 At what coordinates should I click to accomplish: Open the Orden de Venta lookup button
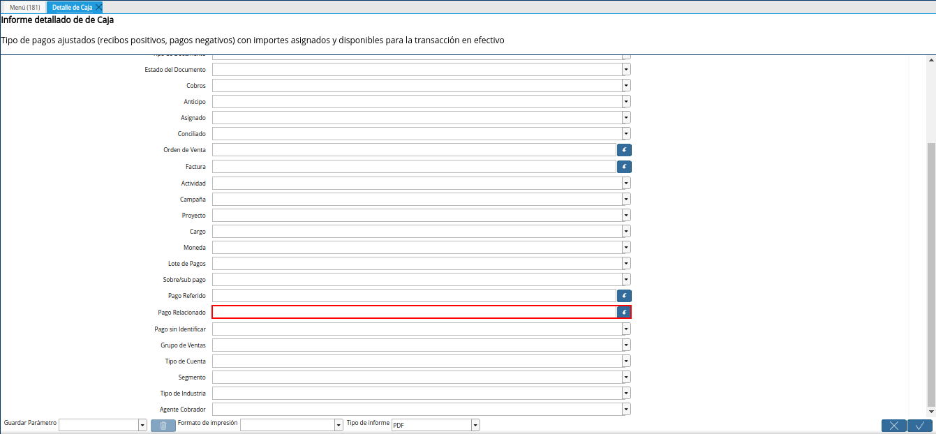click(x=624, y=150)
